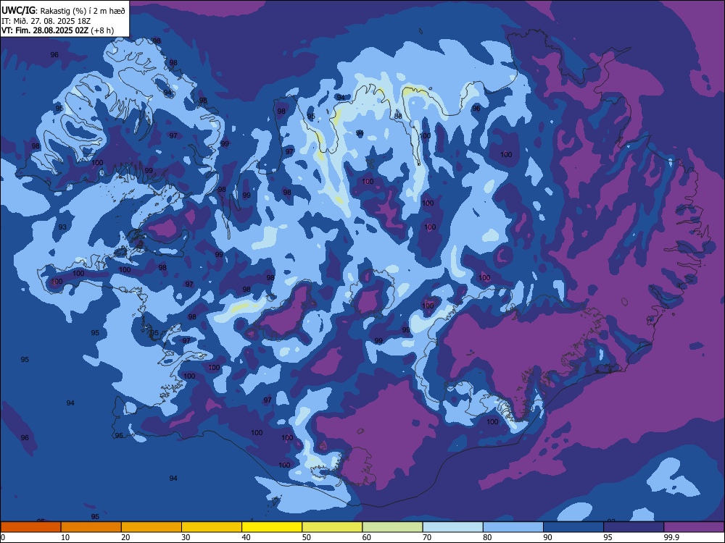The image size is (725, 543).
Task: Click the title text 'UWC/IG: Rakastig (%) í 2 m hæð'
Action: click(63, 11)
